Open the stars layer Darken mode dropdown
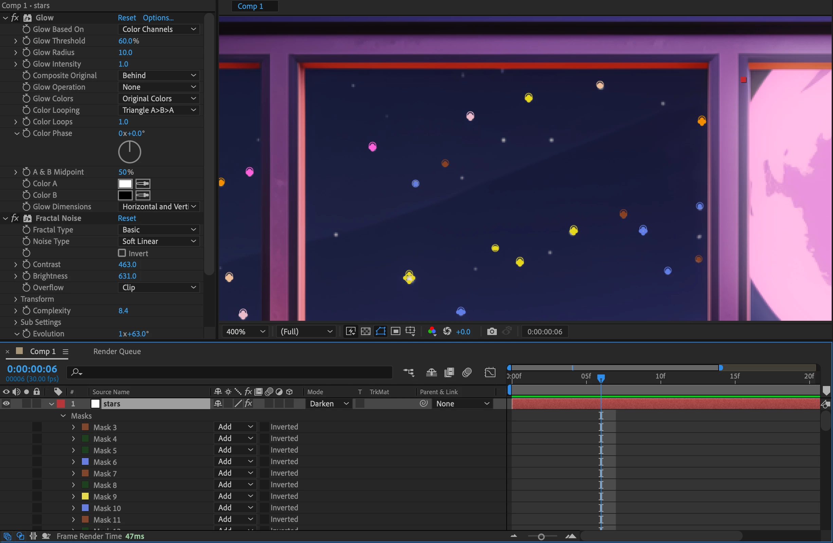Screen dimensions: 833x543 point(329,404)
